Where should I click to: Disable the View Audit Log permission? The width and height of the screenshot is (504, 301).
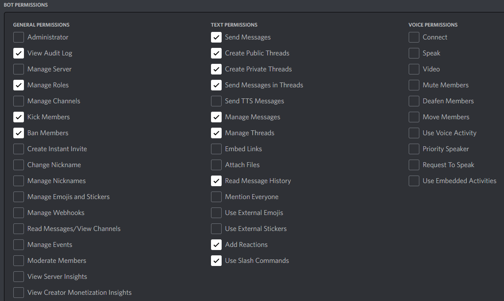coord(19,53)
